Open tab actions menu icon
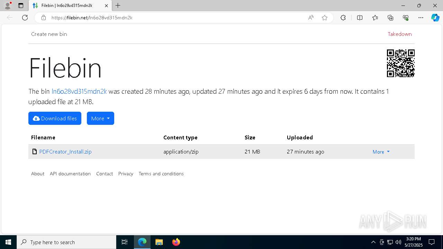Viewport: 443px width, 249px height. (x=21, y=6)
